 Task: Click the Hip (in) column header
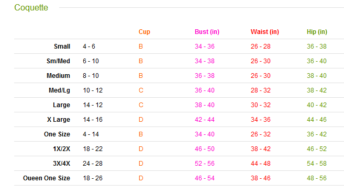point(317,32)
